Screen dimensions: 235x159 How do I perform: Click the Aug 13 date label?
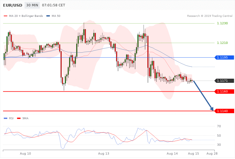pos(104,153)
